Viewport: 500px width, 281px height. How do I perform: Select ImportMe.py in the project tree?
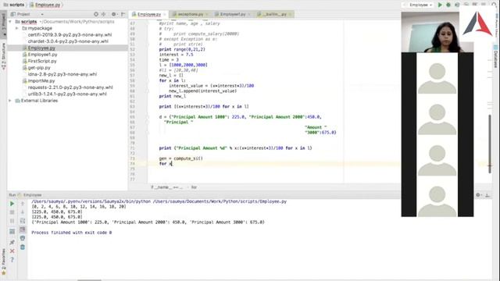41,81
